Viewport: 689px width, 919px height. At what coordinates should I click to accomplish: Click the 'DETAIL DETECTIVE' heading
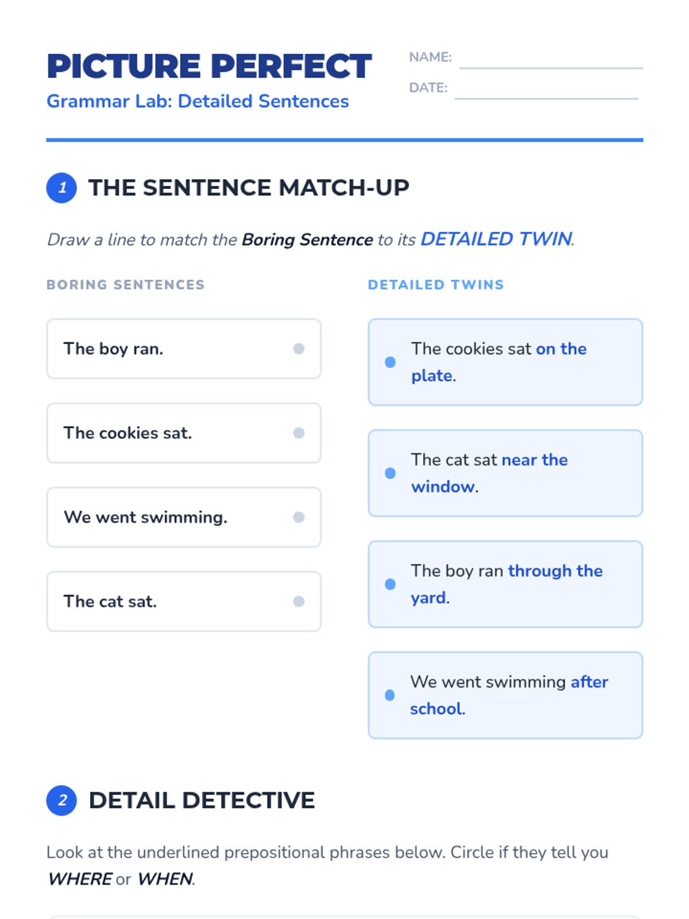click(202, 800)
